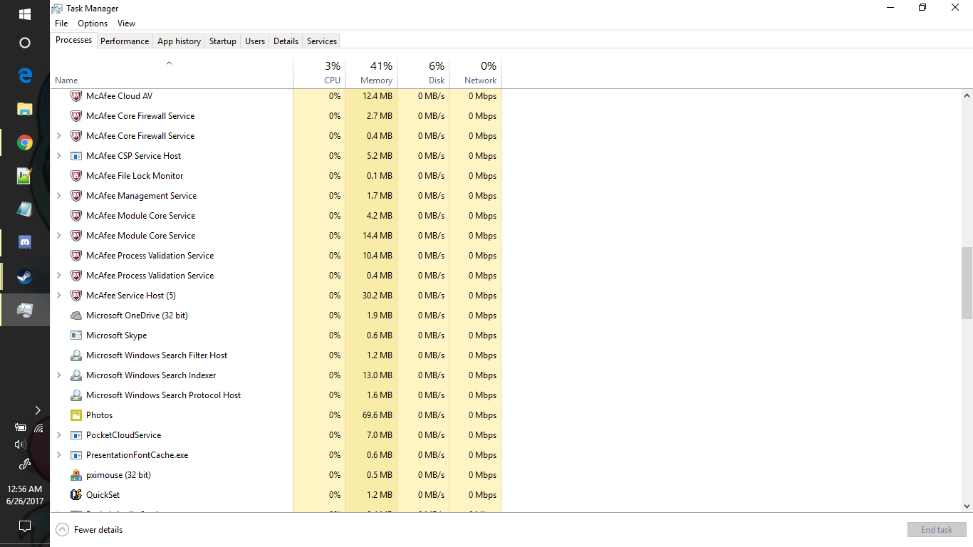The width and height of the screenshot is (973, 547).
Task: Switch to the Users tab
Action: tap(255, 41)
